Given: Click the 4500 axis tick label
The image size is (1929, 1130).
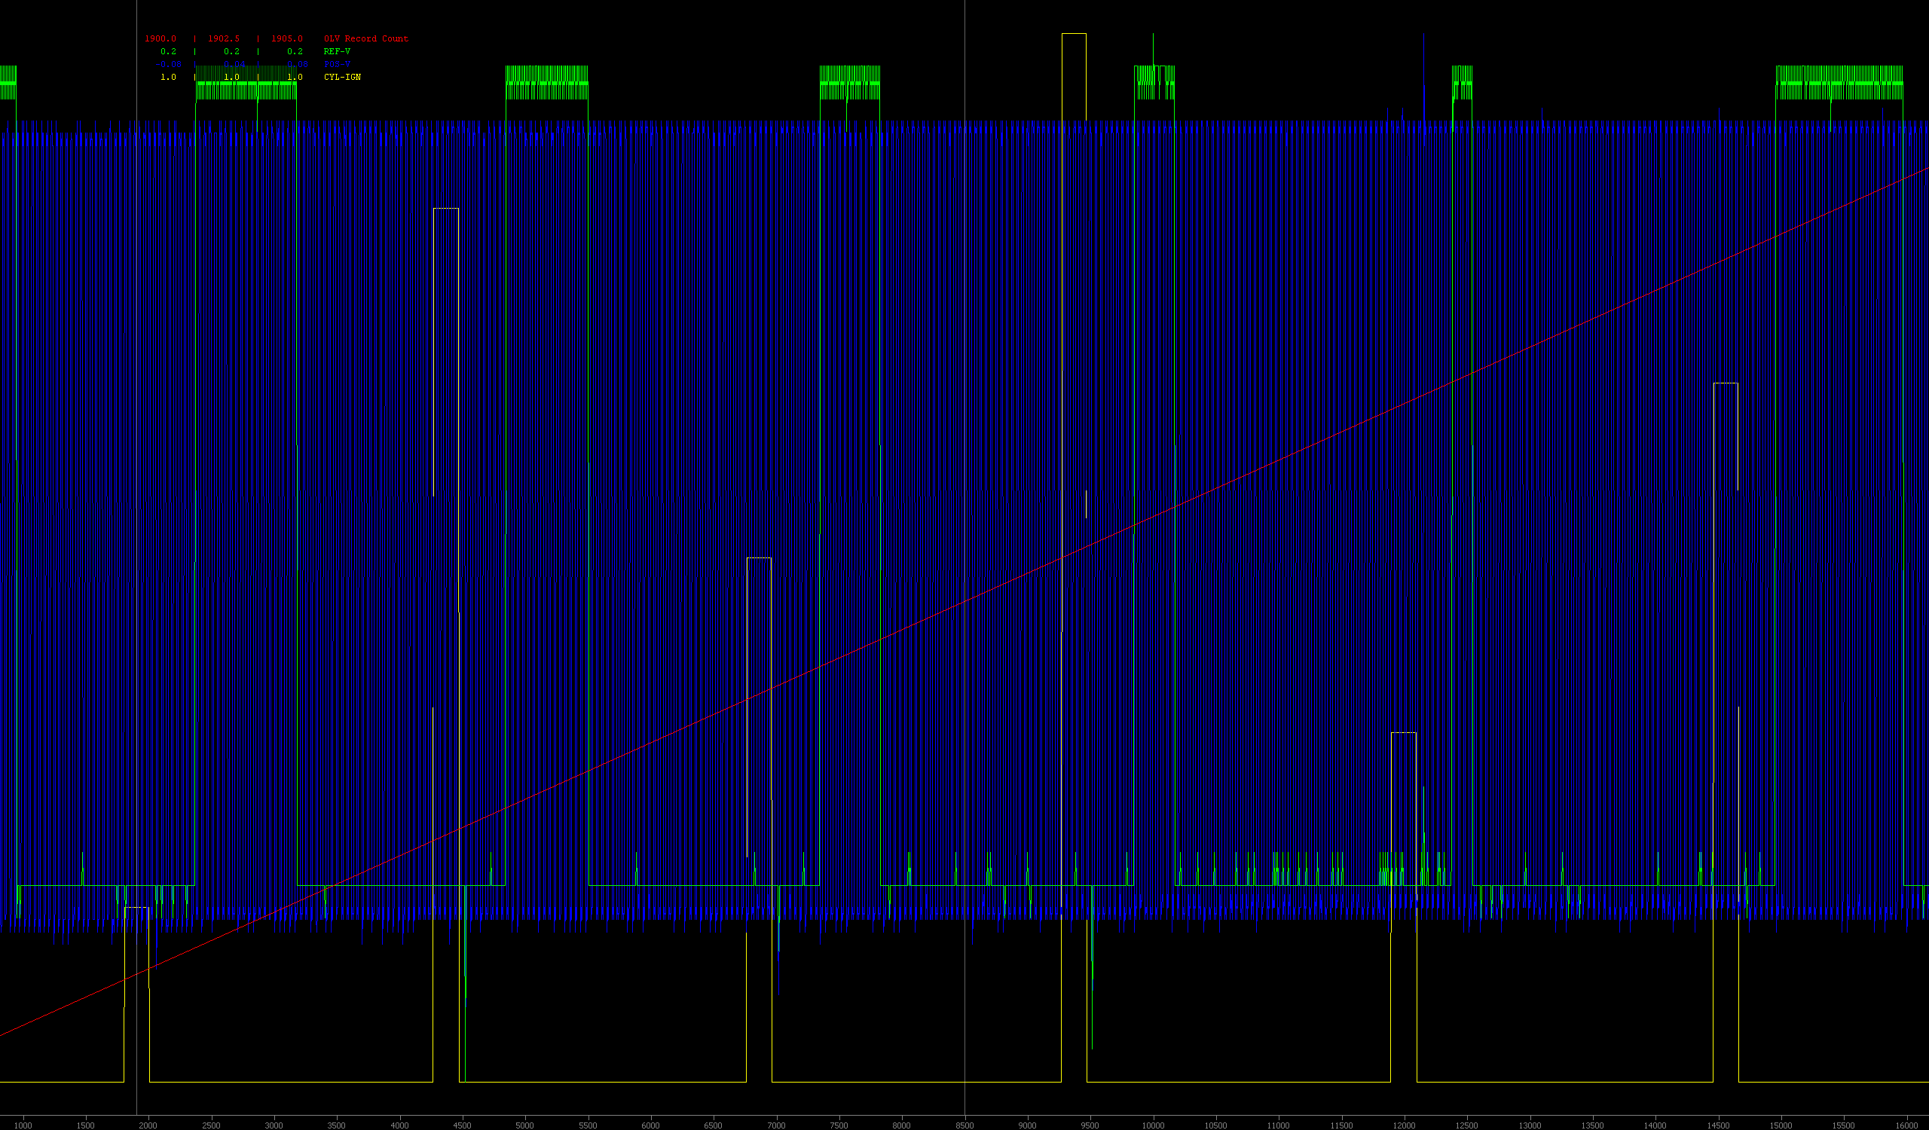Looking at the screenshot, I should (x=463, y=1125).
